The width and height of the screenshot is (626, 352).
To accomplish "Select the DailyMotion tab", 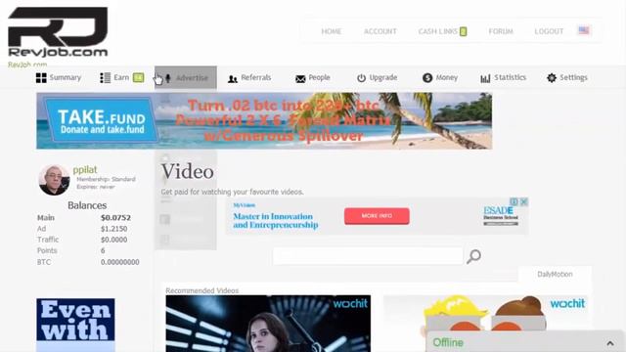I will pos(555,274).
